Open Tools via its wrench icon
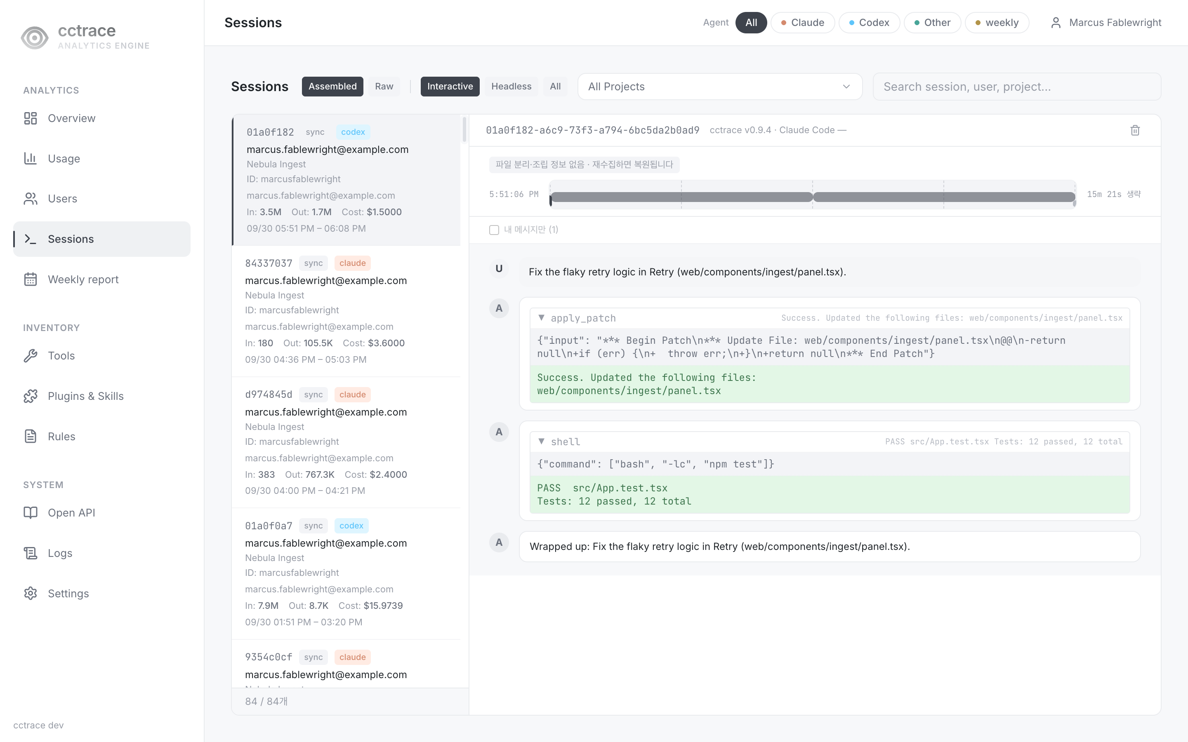This screenshot has width=1188, height=742. pyautogui.click(x=31, y=356)
